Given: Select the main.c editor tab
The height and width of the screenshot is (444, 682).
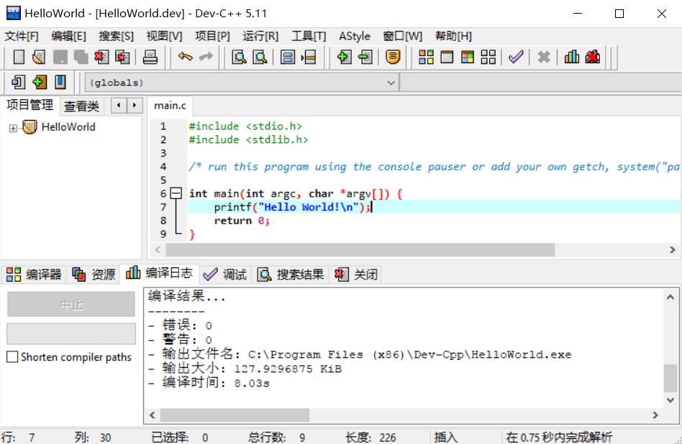Looking at the screenshot, I should (x=170, y=106).
